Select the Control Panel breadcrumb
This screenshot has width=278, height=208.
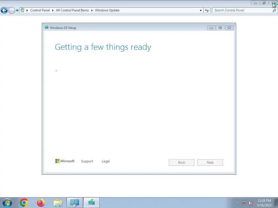(40, 10)
